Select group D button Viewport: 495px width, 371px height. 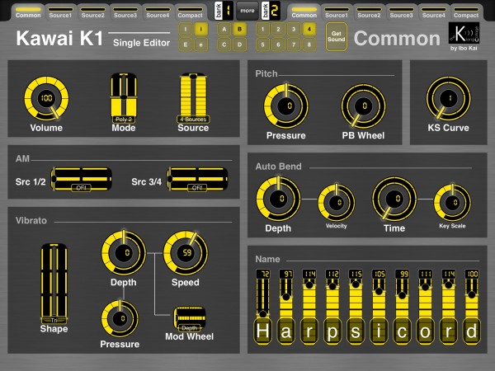(239, 45)
